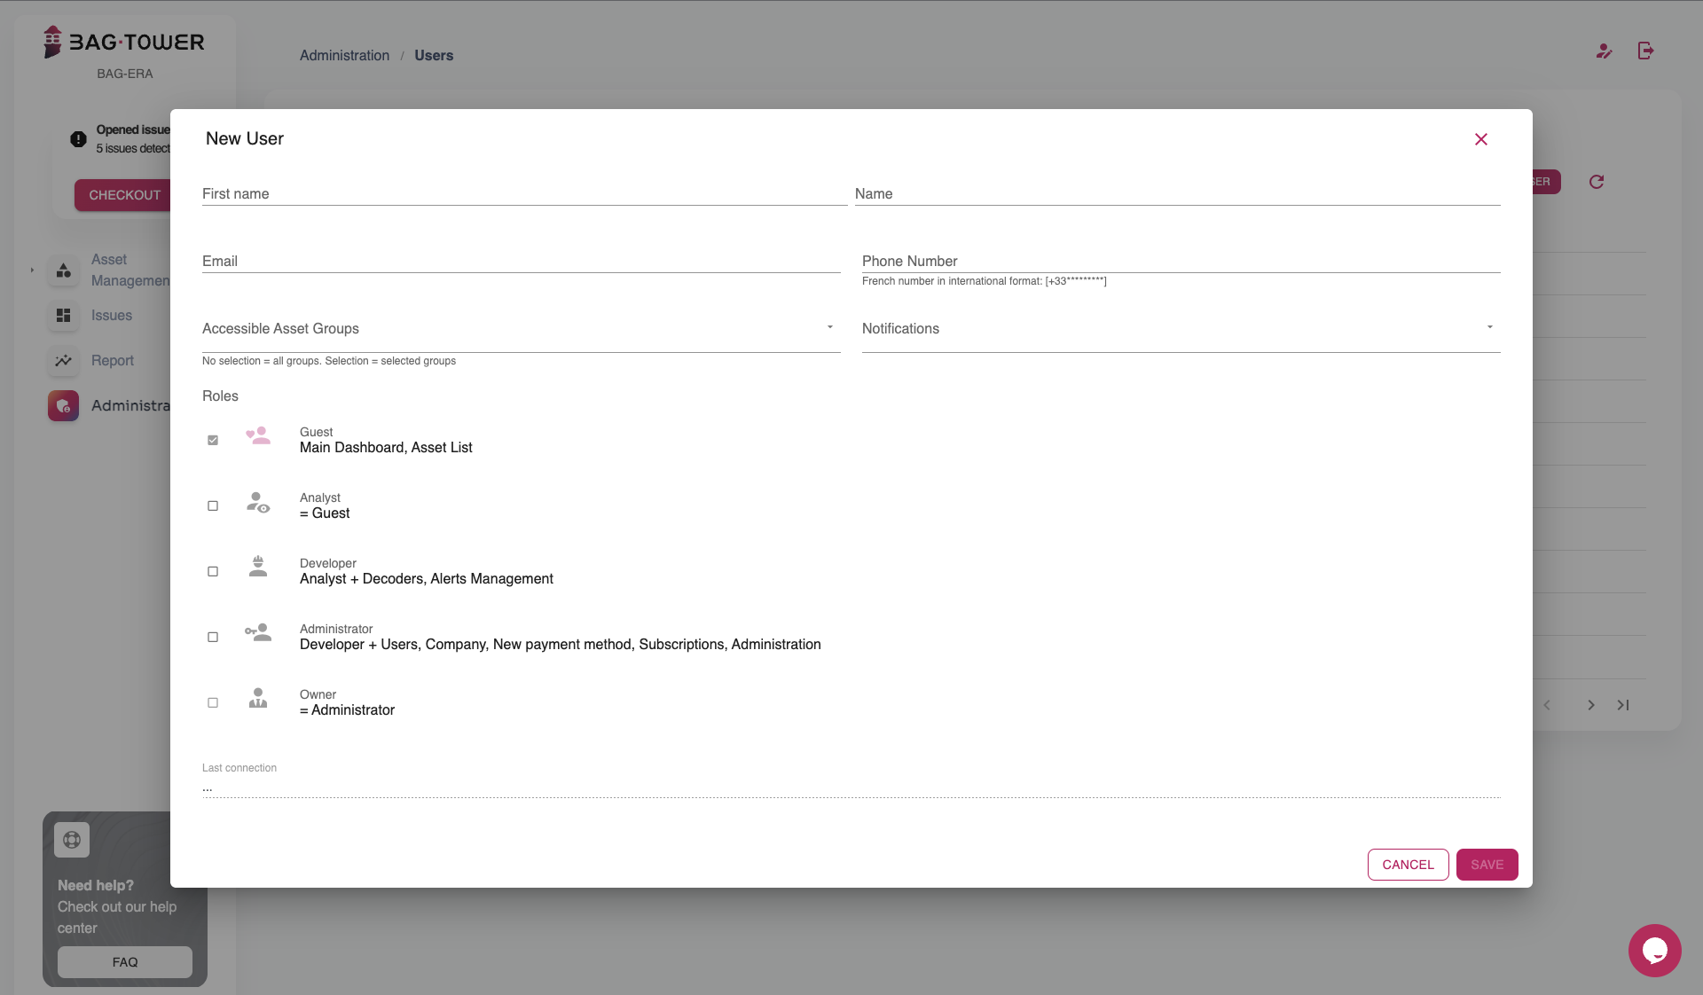Close the New User dialog

1481,138
